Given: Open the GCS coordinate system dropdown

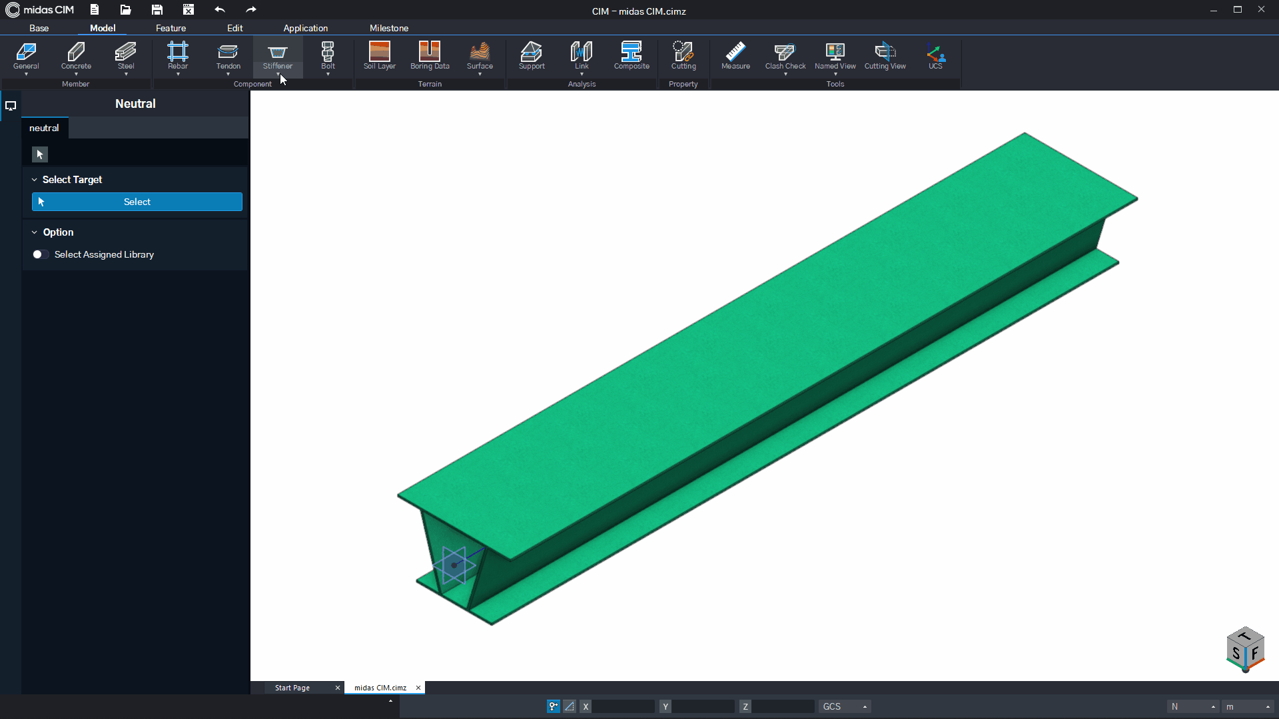Looking at the screenshot, I should [x=845, y=706].
